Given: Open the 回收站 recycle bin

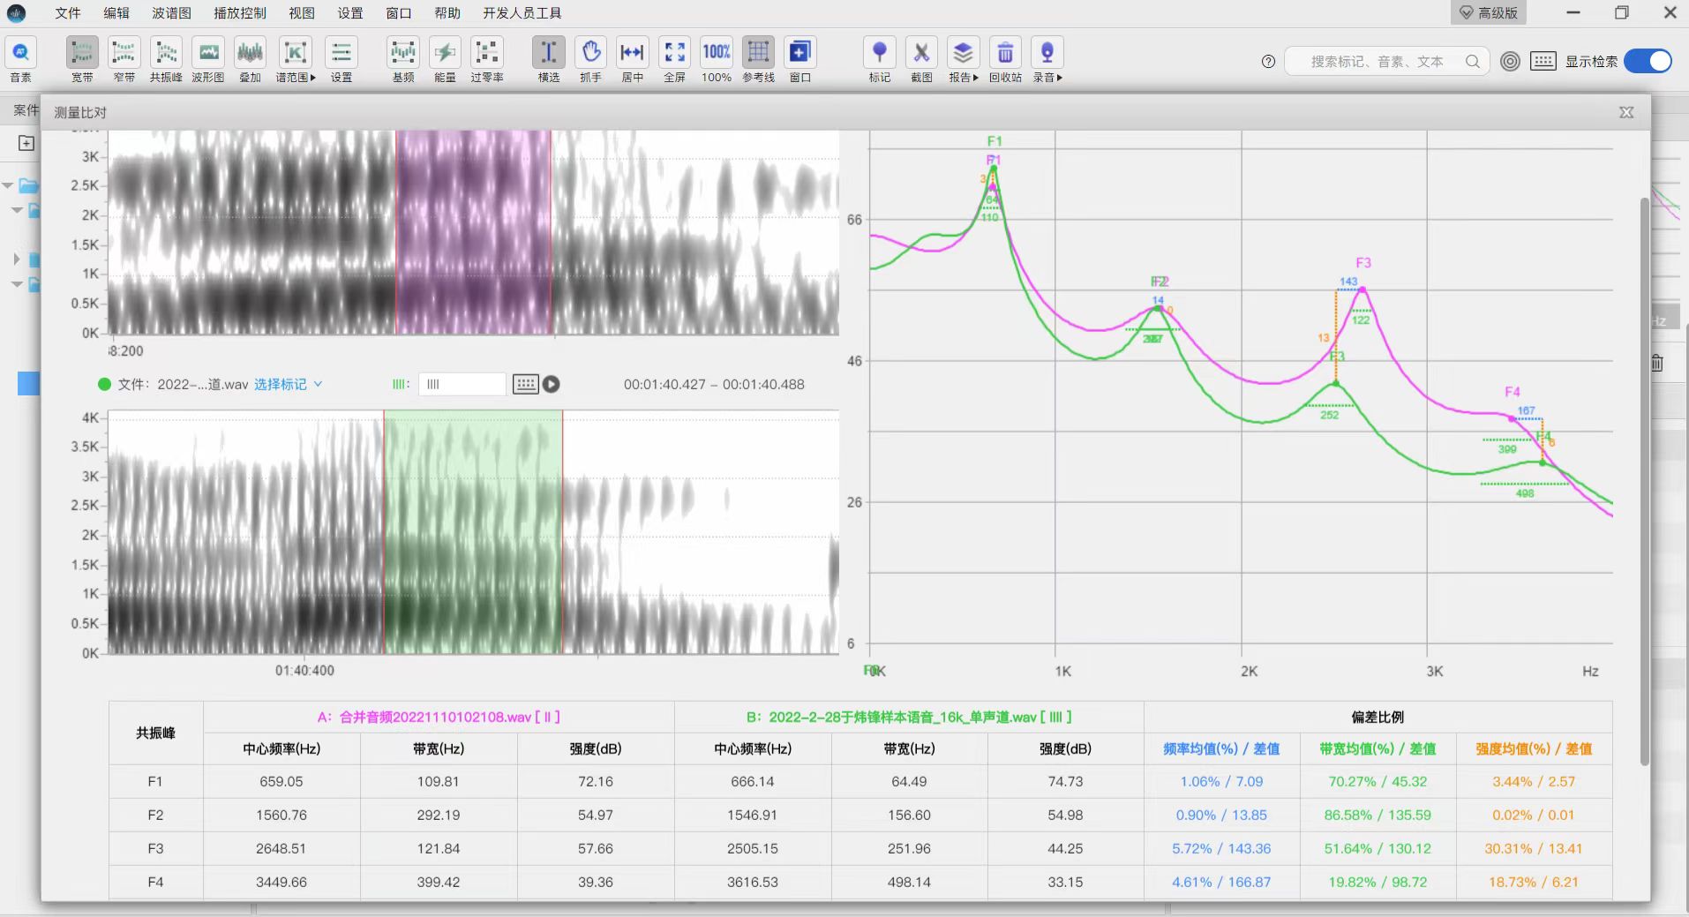Looking at the screenshot, I should point(1005,60).
